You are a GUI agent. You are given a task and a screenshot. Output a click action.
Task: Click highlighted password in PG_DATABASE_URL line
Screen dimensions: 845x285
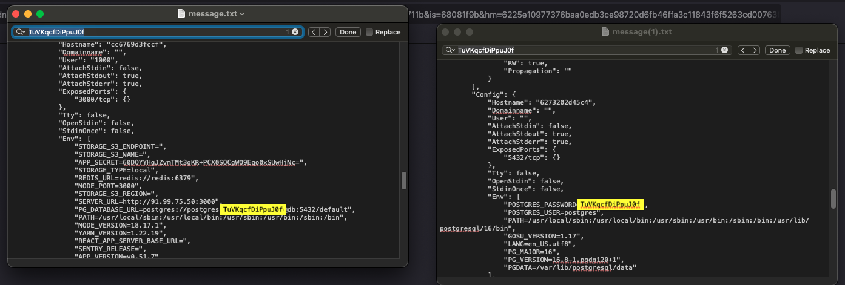coord(253,209)
